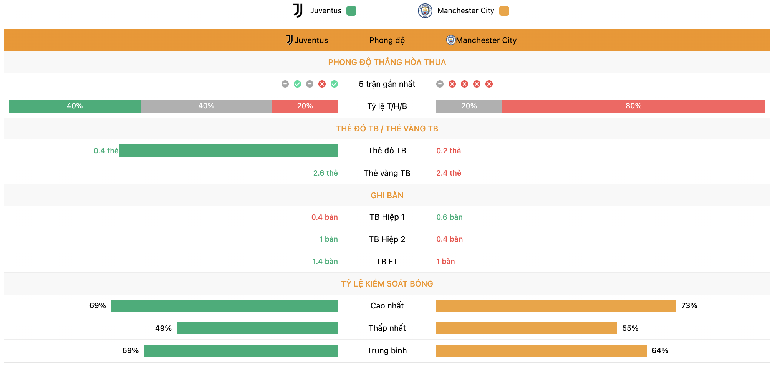Screen dimensions: 775x368
Task: Click the '73%' possession value text
Action: coord(689,306)
